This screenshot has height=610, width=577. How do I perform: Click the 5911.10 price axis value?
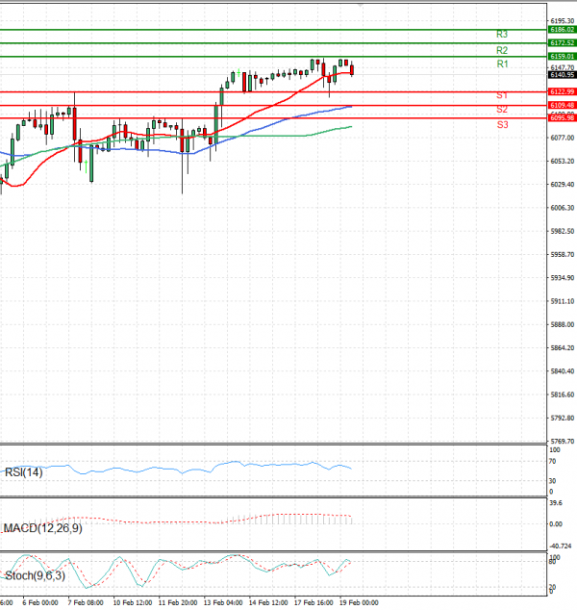tap(563, 301)
